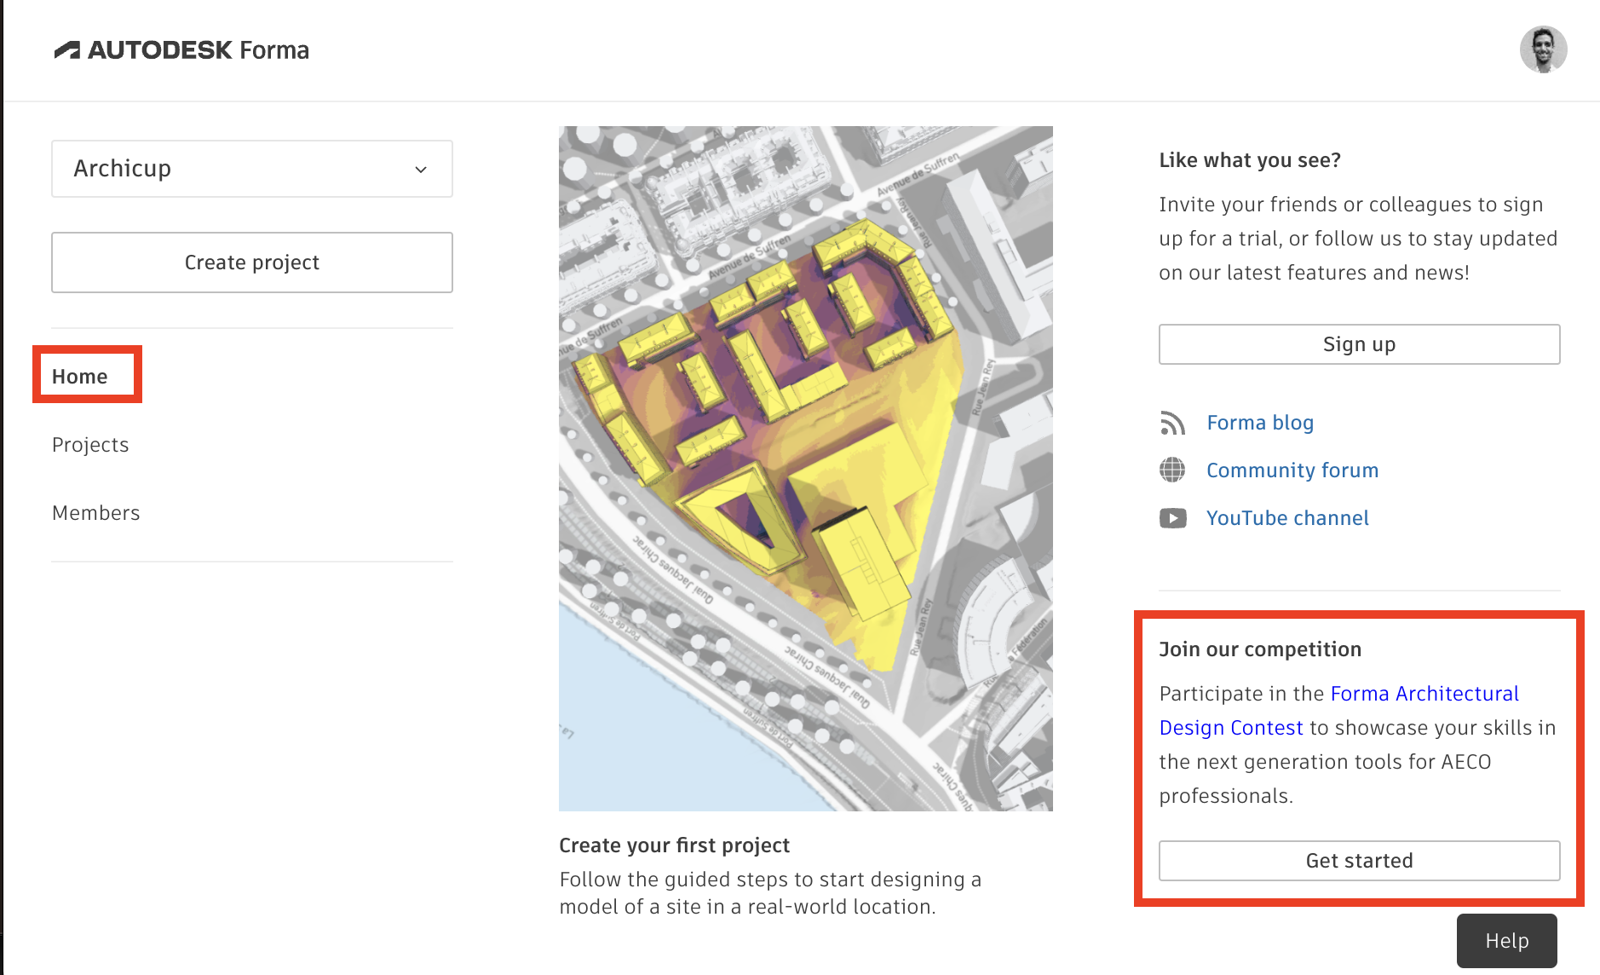
Task: Open Members in the sidebar
Action: [96, 513]
